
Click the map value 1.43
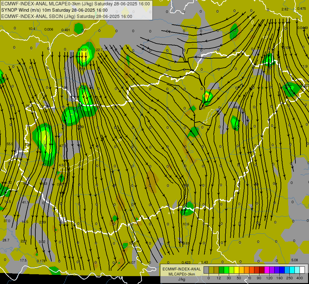pos(205,262)
